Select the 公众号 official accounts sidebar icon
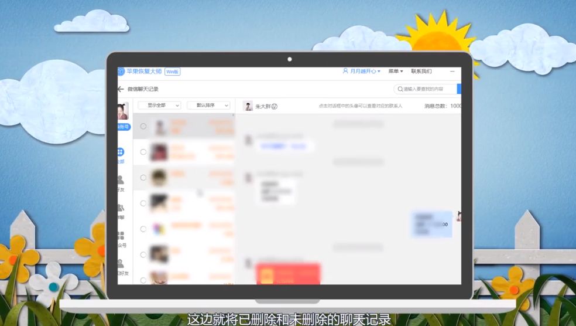This screenshot has width=576, height=326. 122,240
